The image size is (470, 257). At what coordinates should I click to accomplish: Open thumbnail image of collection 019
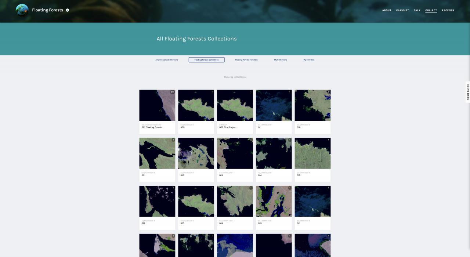pos(274,201)
